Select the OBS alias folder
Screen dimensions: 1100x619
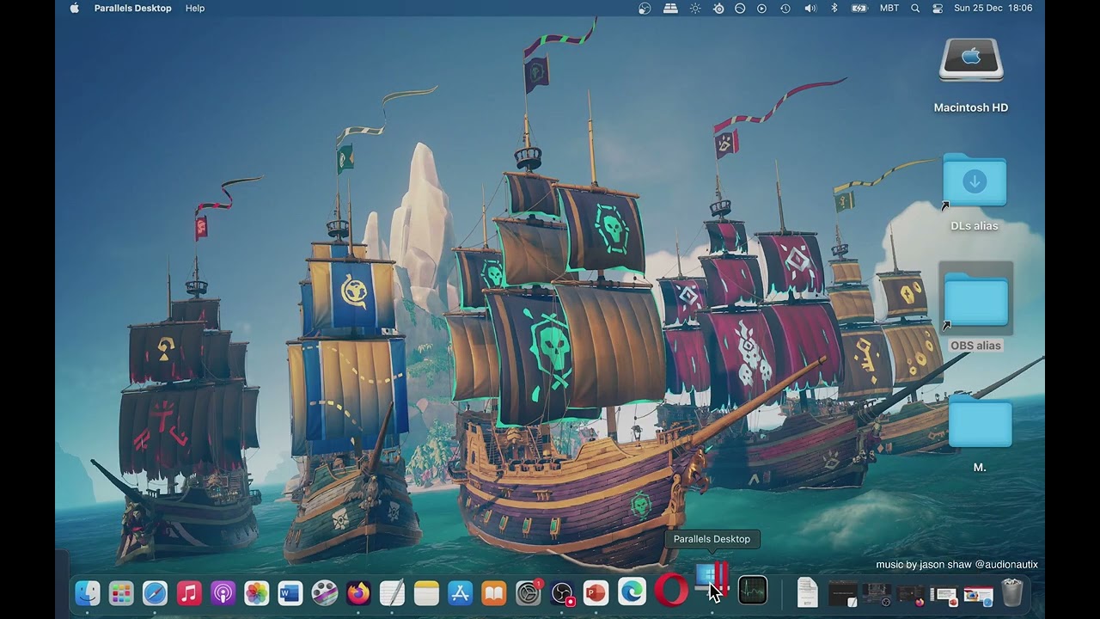(975, 299)
